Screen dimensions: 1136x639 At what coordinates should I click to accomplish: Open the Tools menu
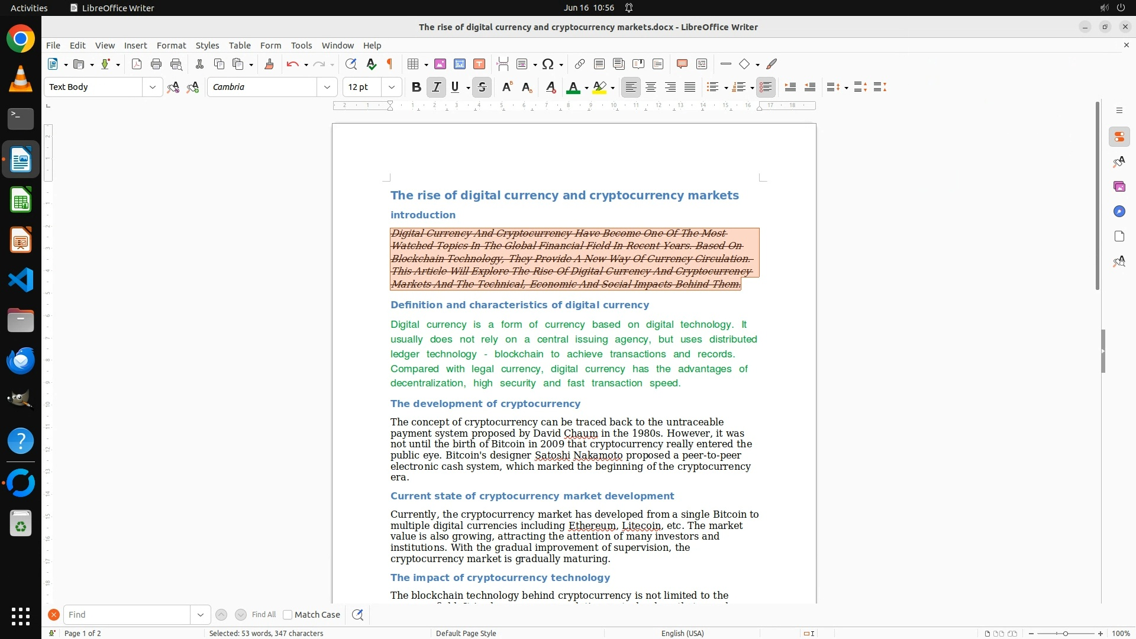click(301, 46)
